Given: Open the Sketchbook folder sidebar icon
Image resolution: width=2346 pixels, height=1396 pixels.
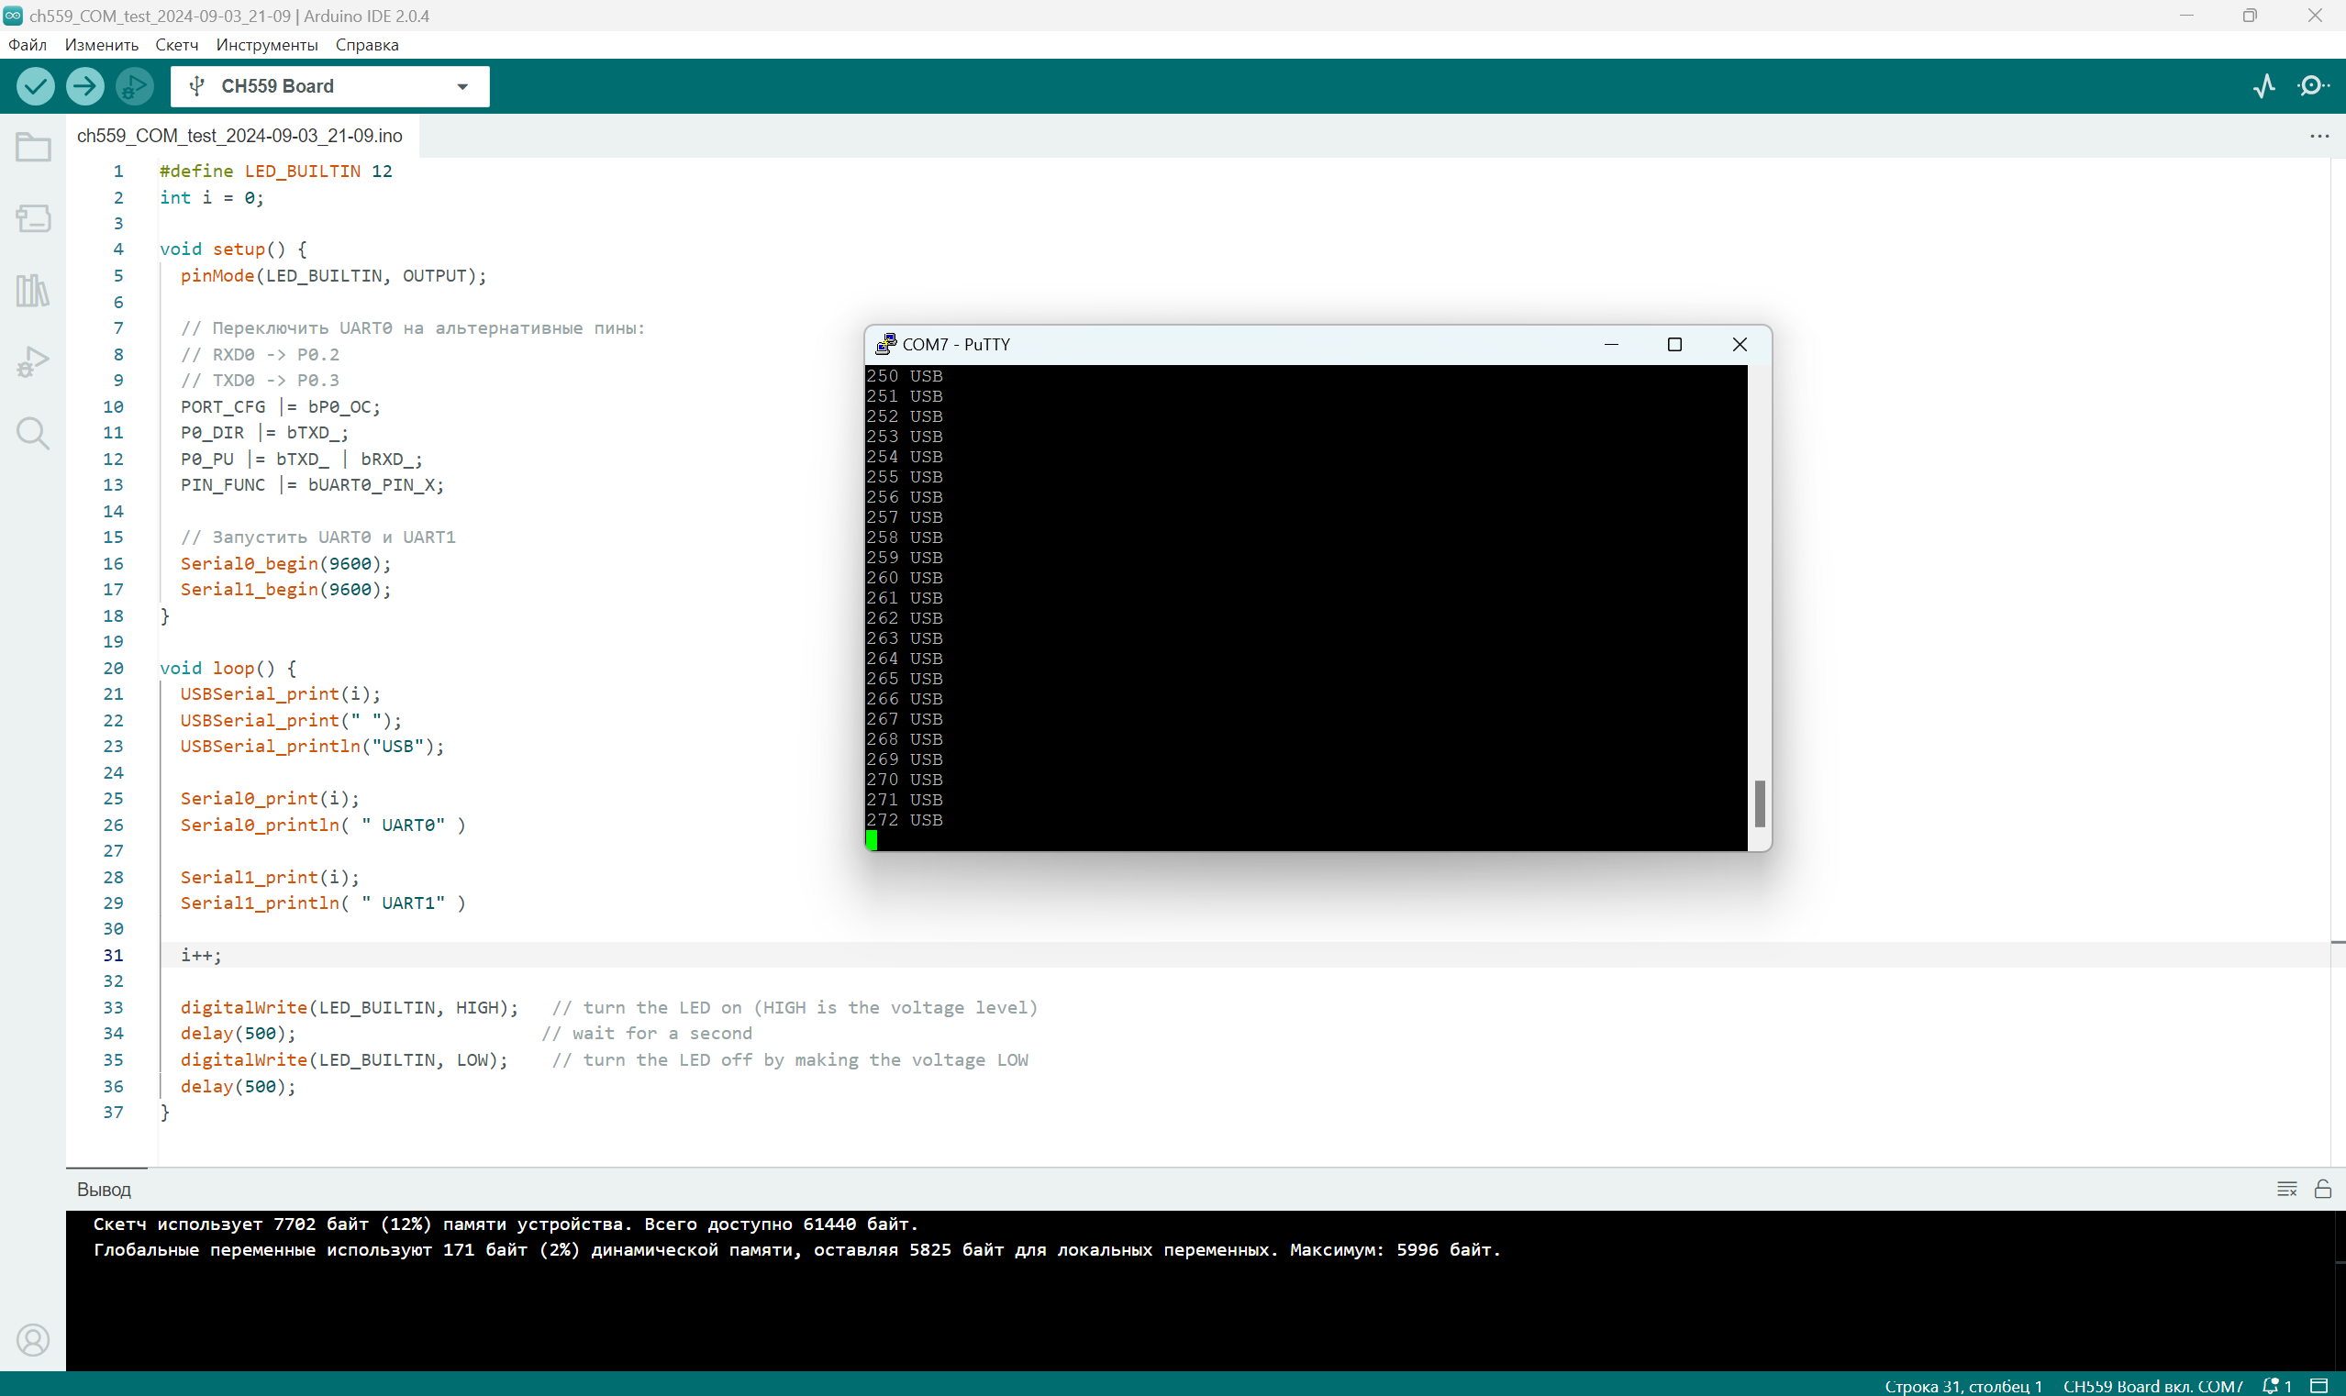Looking at the screenshot, I should (33, 148).
